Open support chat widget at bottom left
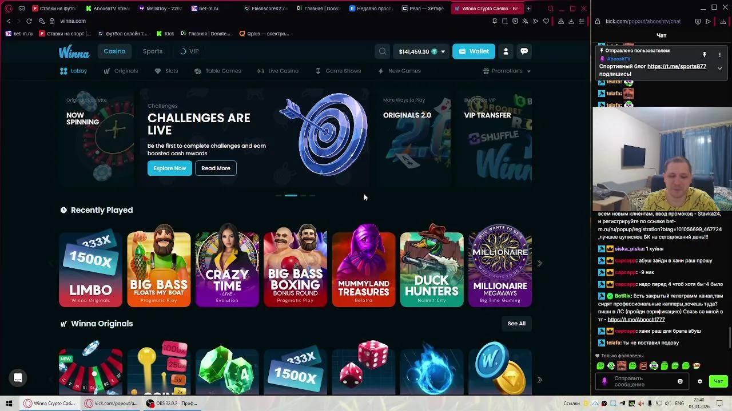 (x=18, y=378)
